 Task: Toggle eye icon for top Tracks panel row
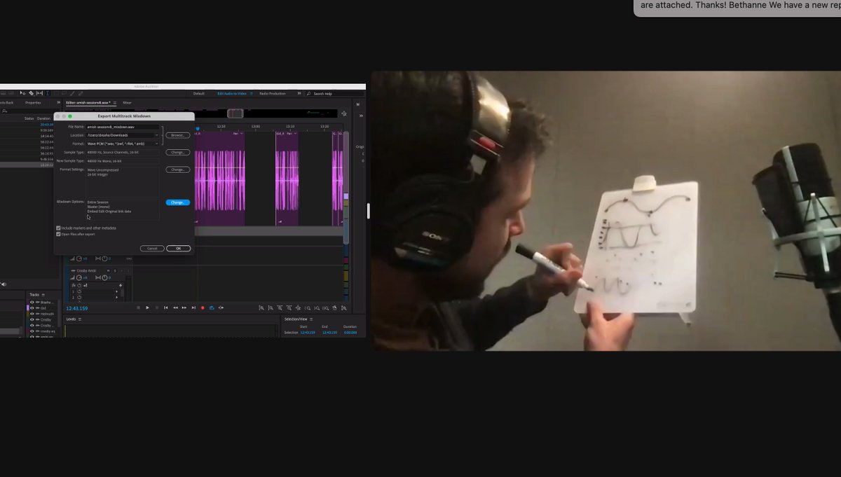point(32,303)
